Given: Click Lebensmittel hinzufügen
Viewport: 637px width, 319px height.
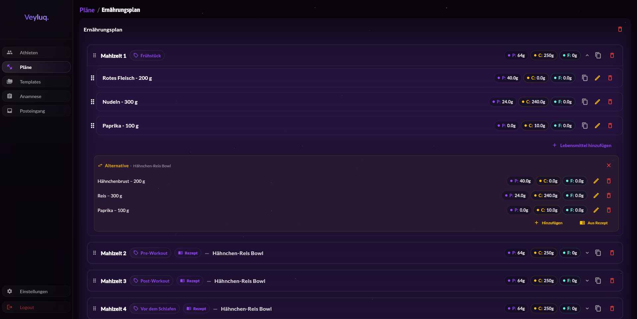Looking at the screenshot, I should point(582,145).
